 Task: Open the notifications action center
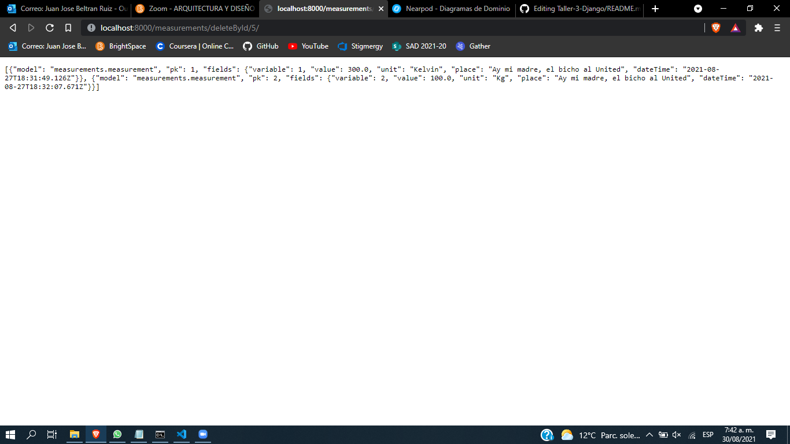pos(771,435)
